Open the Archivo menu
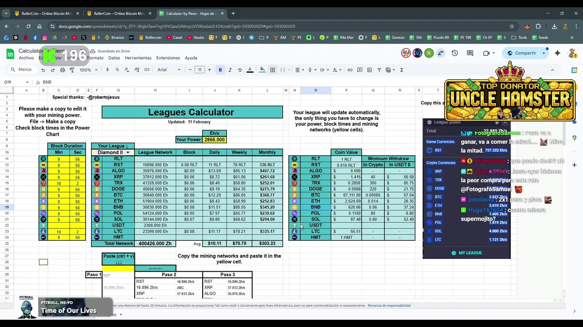The width and height of the screenshot is (583, 327). coord(26,58)
